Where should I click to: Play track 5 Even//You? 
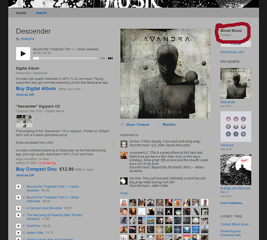(x=18, y=226)
